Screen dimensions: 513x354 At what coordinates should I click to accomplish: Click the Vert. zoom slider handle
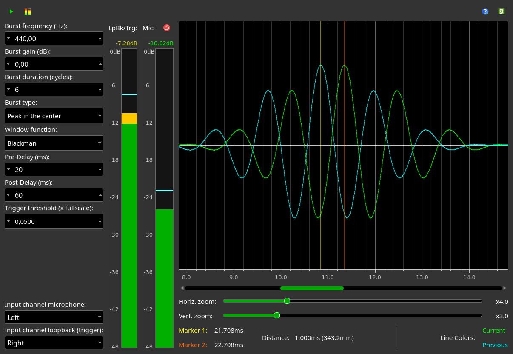click(x=277, y=315)
